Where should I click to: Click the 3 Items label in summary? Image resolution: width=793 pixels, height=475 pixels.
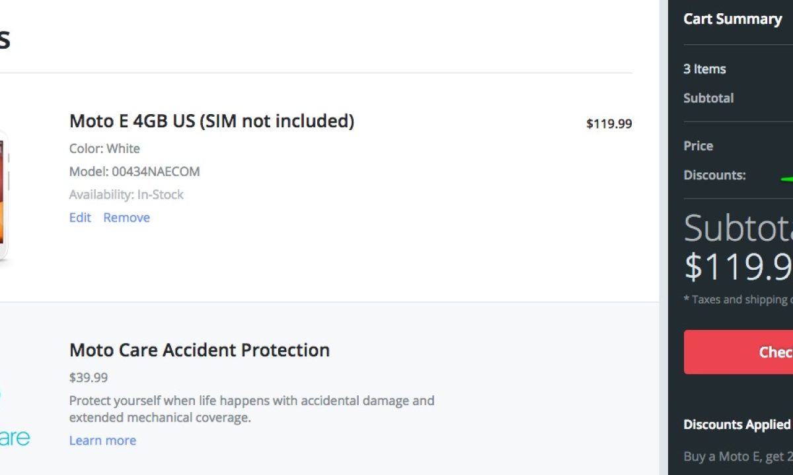(704, 69)
